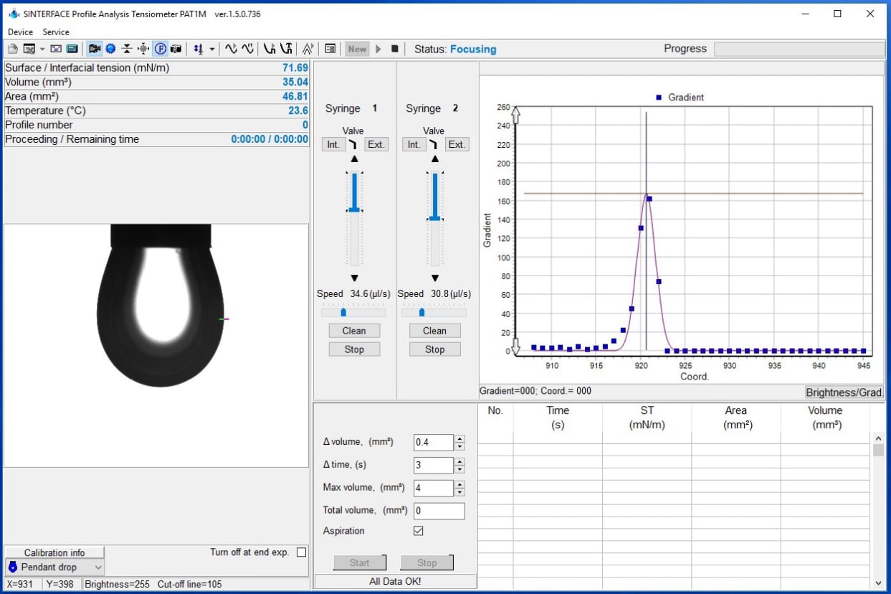The height and width of the screenshot is (594, 891).
Task: Click the blue light source icon
Action: [110, 49]
